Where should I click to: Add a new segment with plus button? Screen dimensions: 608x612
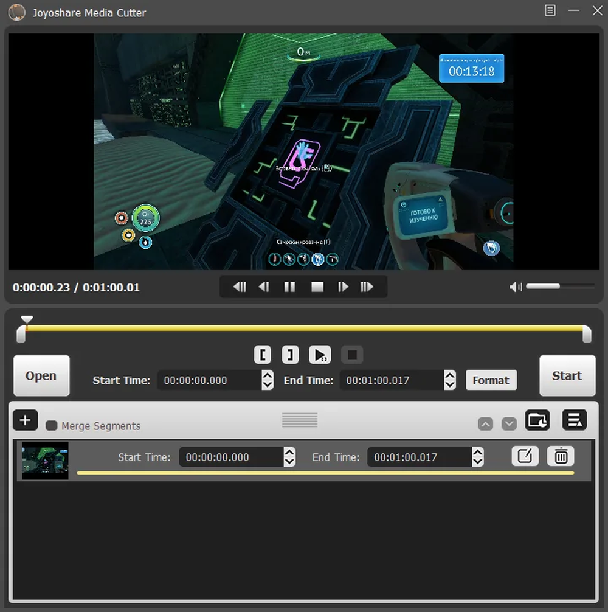pyautogui.click(x=26, y=420)
